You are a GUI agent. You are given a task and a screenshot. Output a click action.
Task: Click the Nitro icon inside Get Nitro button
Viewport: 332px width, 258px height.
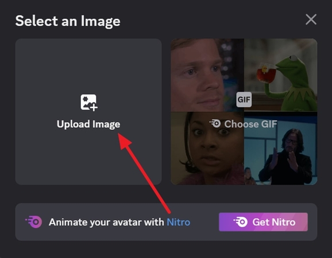(x=240, y=222)
